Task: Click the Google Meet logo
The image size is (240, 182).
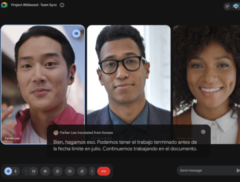Action: coord(5,5)
